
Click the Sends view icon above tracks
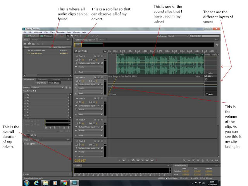(x=83, y=51)
